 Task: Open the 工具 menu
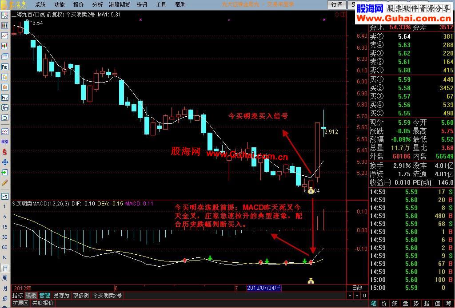pyautogui.click(x=161, y=4)
